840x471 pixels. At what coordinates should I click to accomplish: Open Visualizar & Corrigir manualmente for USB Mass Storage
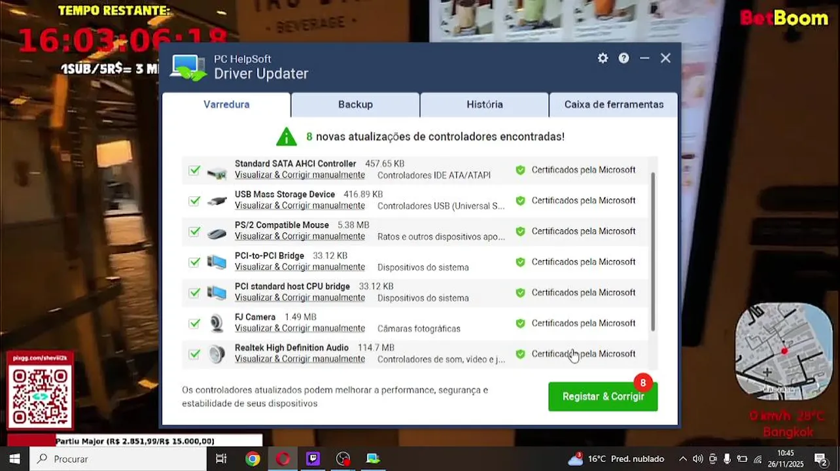300,206
